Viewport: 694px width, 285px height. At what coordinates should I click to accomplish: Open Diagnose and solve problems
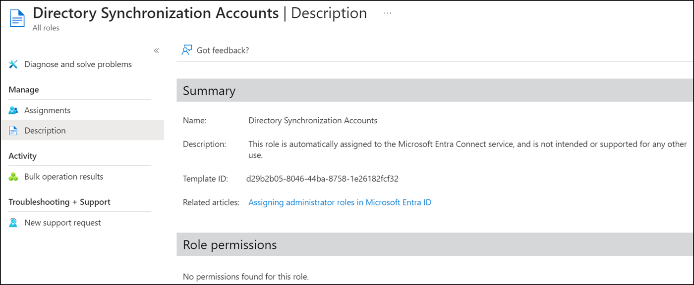[x=78, y=64]
